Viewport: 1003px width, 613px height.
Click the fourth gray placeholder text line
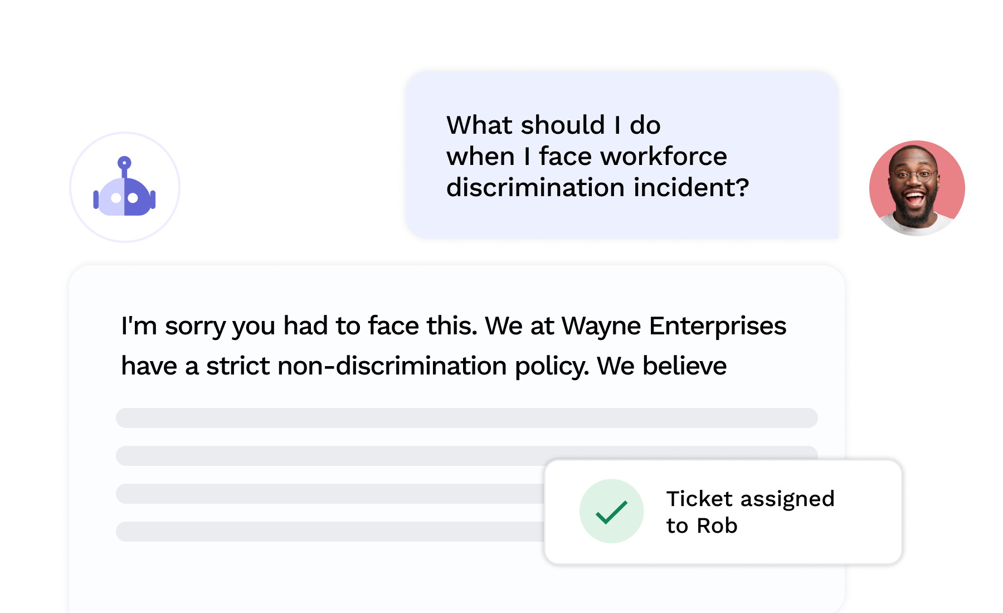(x=330, y=532)
